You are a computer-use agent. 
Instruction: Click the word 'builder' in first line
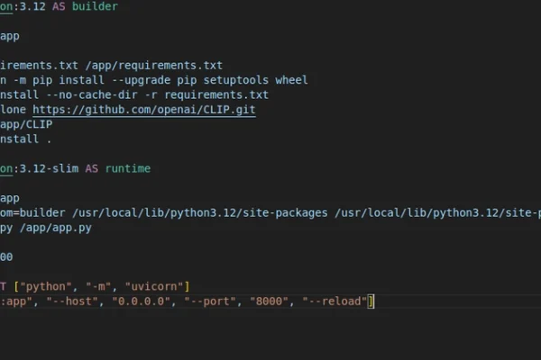(95, 6)
